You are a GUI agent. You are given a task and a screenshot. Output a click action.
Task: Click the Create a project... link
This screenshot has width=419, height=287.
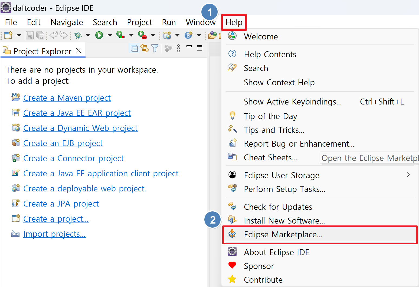[56, 219]
